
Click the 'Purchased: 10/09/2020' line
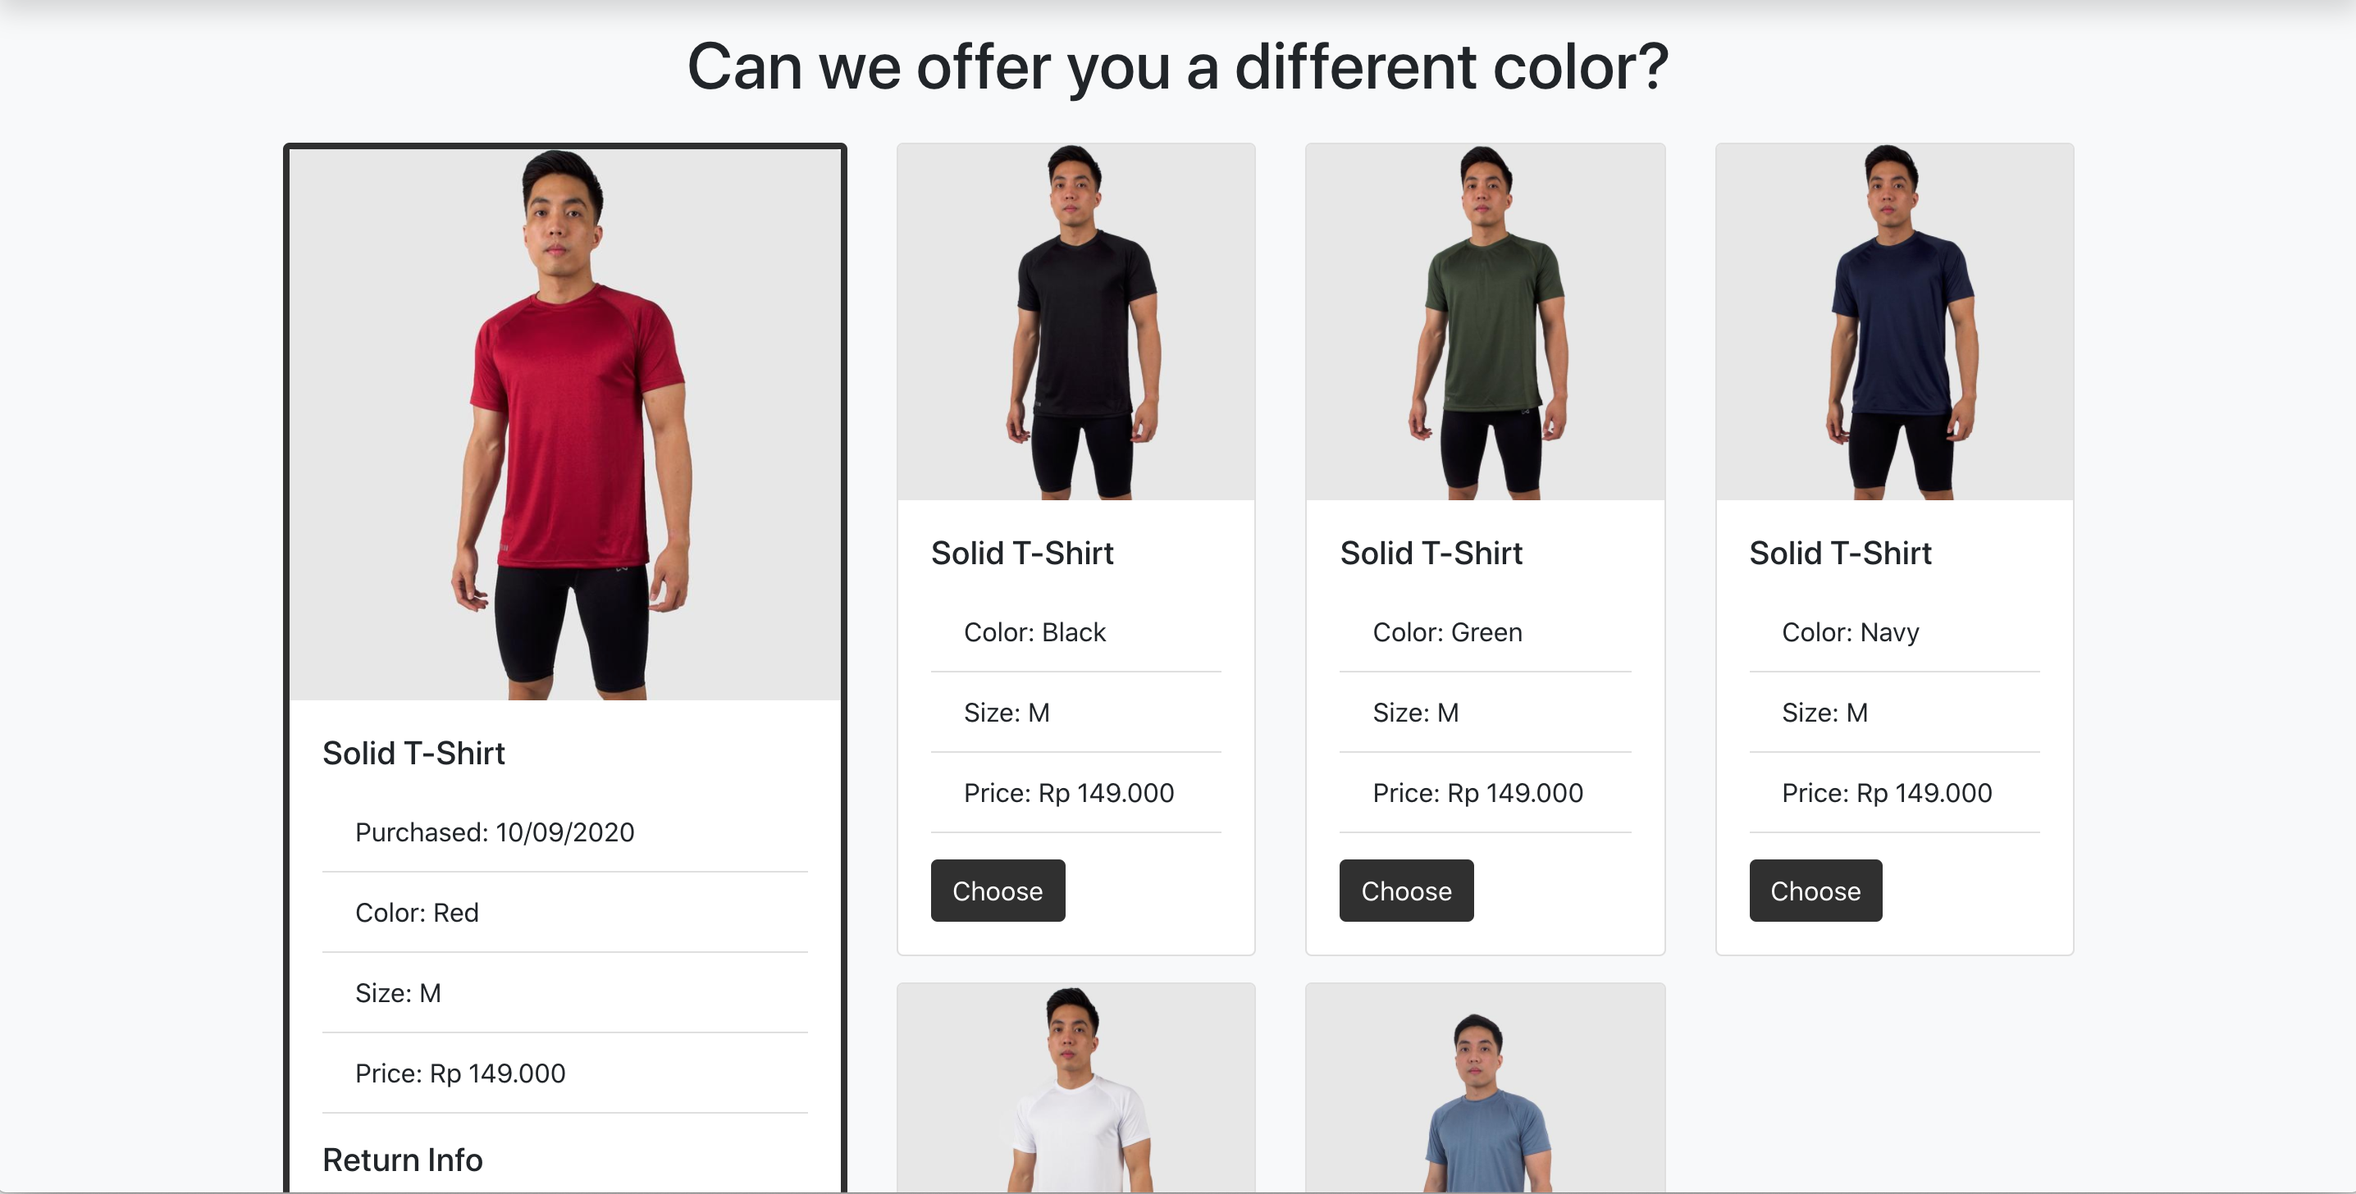pyautogui.click(x=494, y=832)
